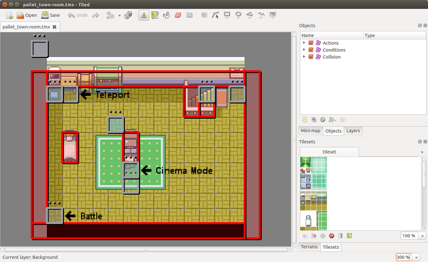Sort objects by Name column header
This screenshot has width=428, height=262.
pyautogui.click(x=332, y=35)
